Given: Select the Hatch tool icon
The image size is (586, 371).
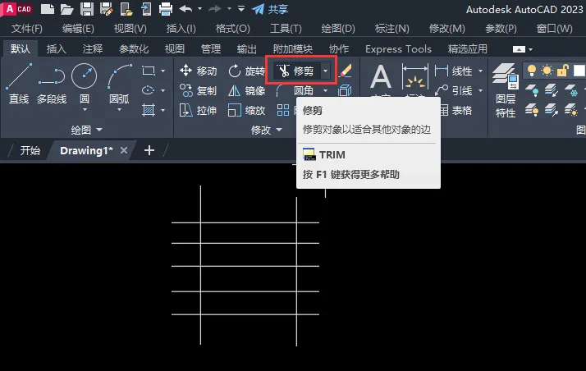Looking at the screenshot, I should (149, 110).
